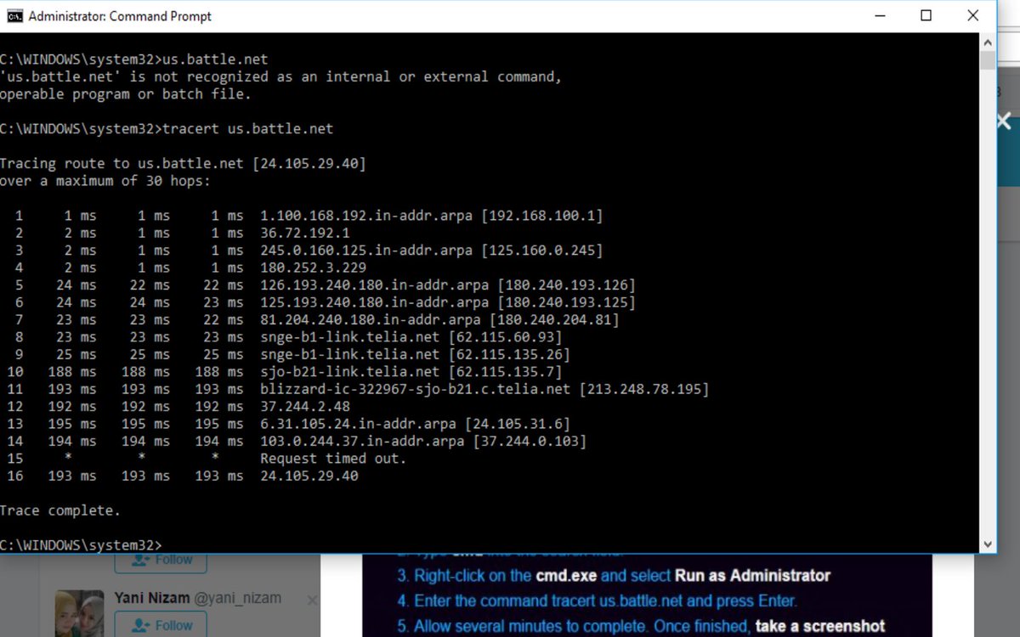Click the 'Trace complete.' message
Viewport: 1020px width, 637px height.
(59, 510)
